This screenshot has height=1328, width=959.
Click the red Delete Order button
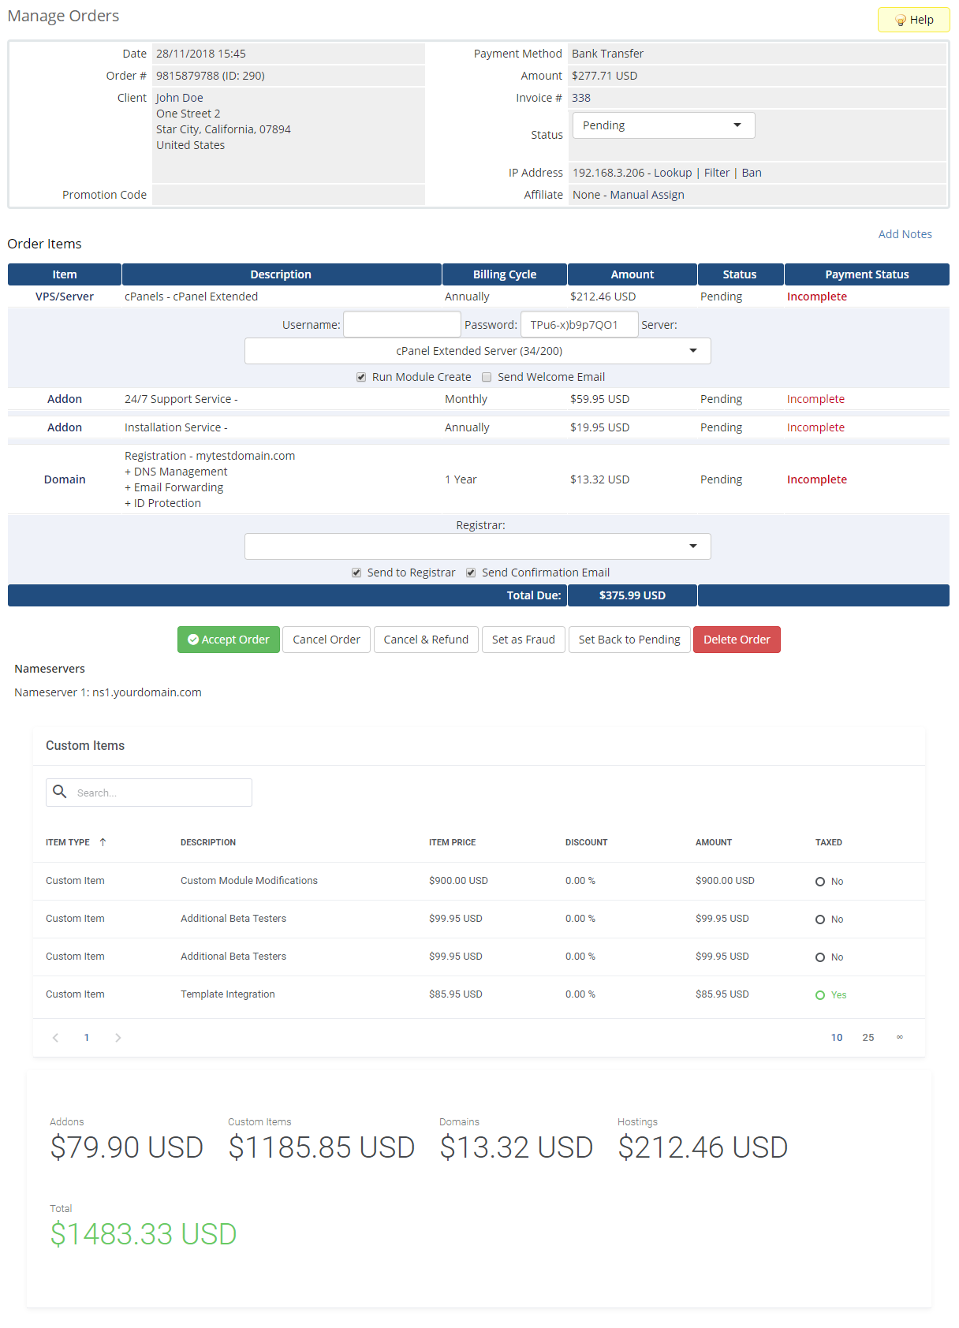[737, 640]
